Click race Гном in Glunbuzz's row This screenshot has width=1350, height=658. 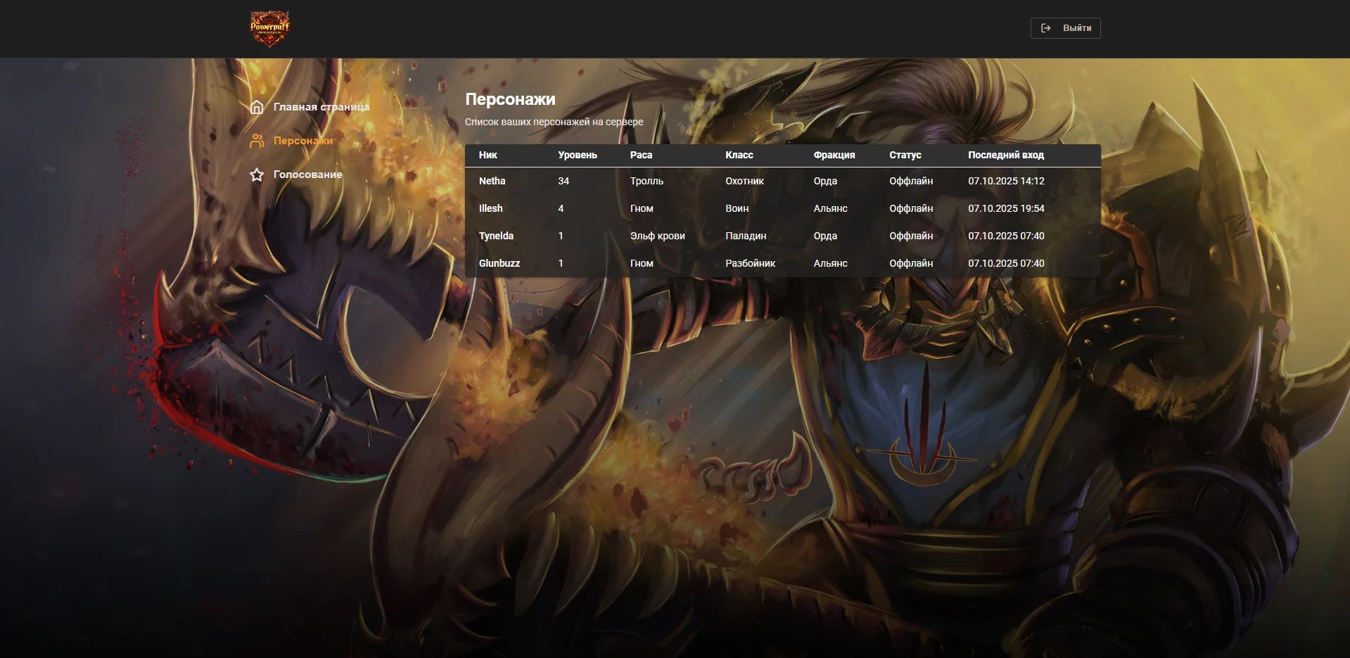coord(642,263)
